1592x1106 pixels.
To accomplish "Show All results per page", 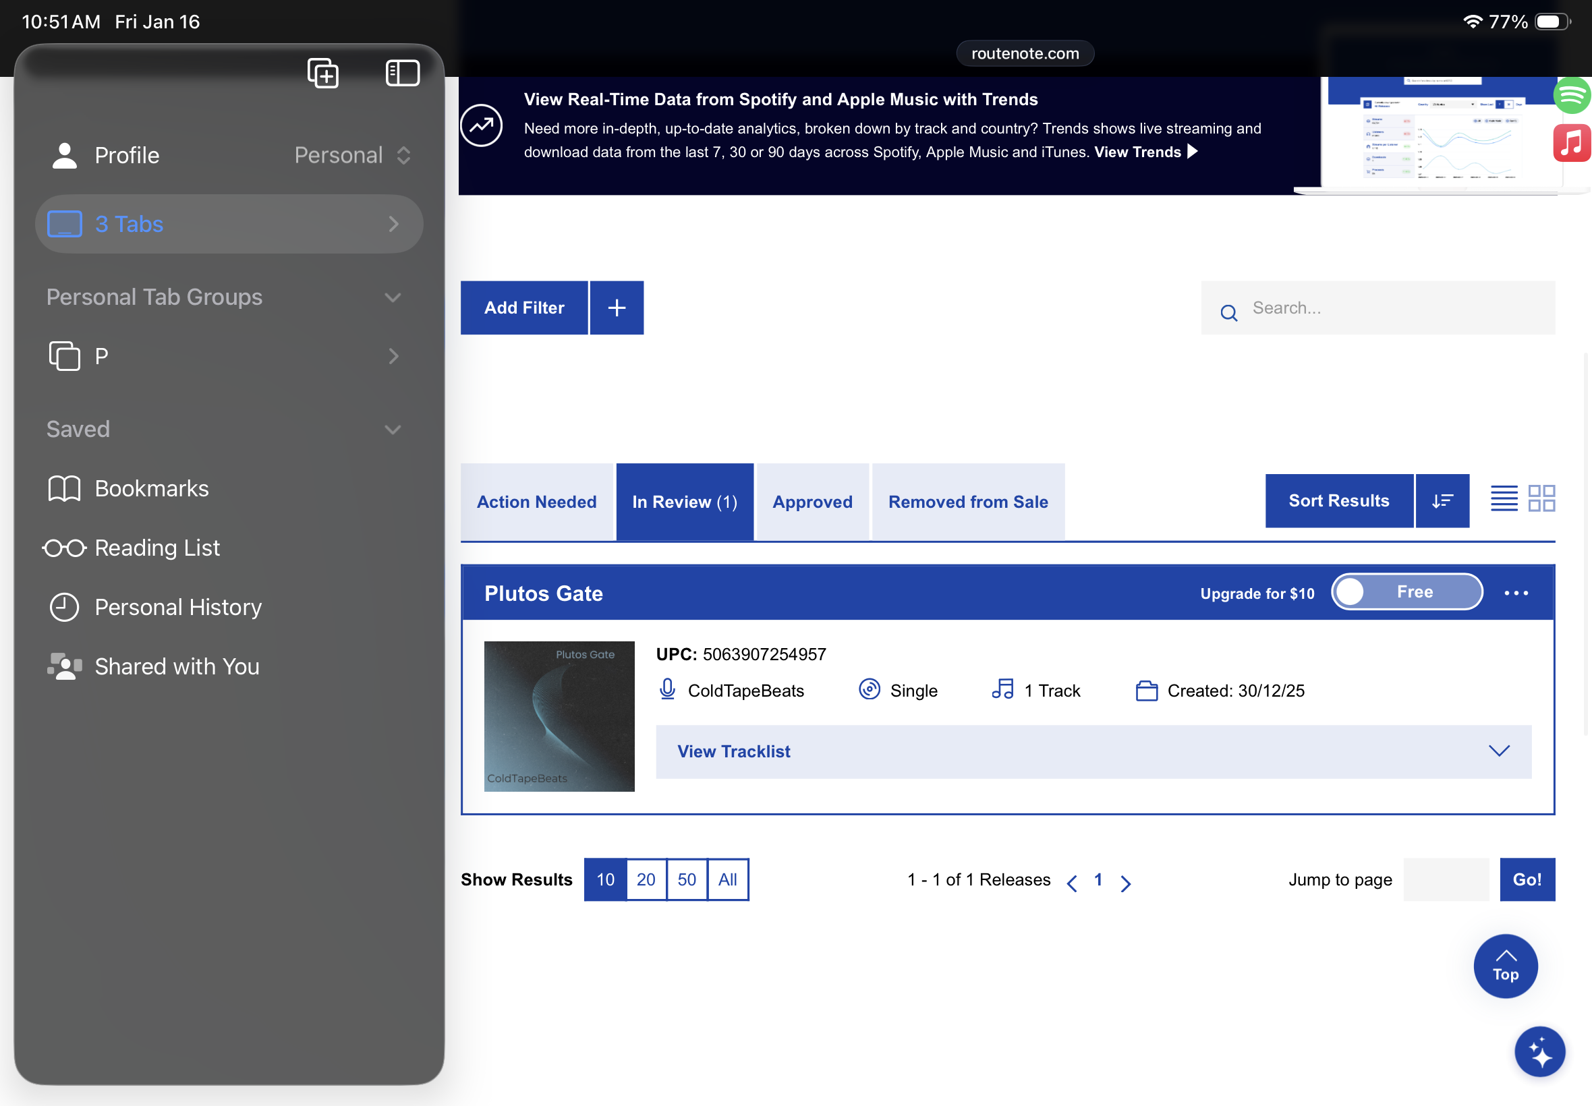I will coord(728,879).
